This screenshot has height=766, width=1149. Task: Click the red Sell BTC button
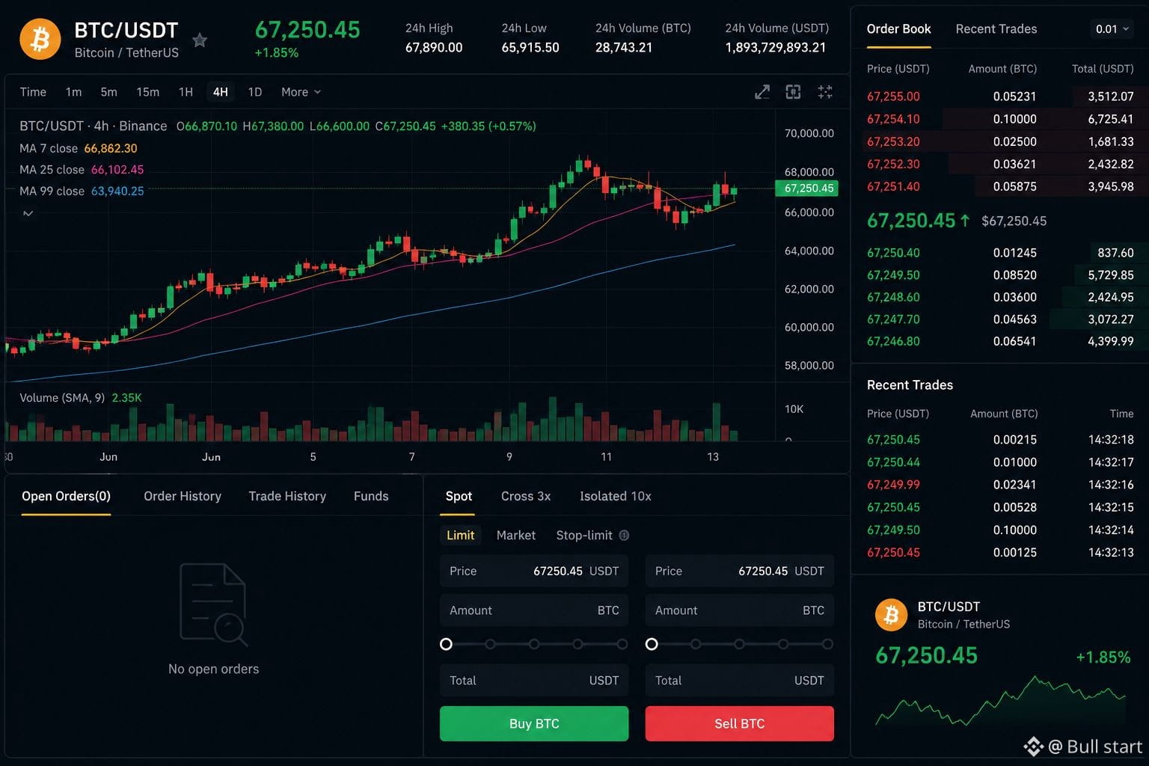[x=740, y=723]
